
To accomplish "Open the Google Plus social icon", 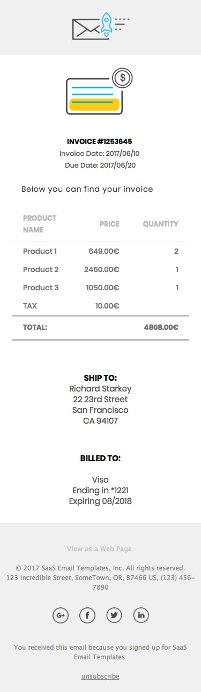I will 61,615.
